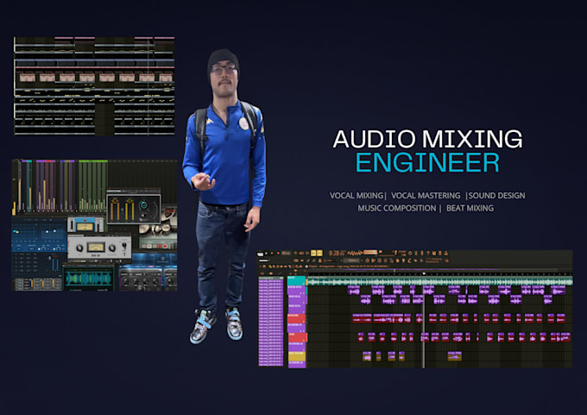Click the rightmost red button on the tape machine plugin
587x415 pixels.
pos(165,246)
